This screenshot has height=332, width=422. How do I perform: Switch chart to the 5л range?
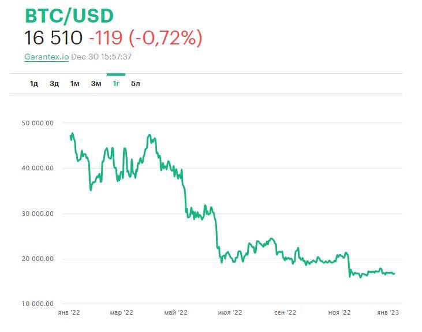click(136, 84)
